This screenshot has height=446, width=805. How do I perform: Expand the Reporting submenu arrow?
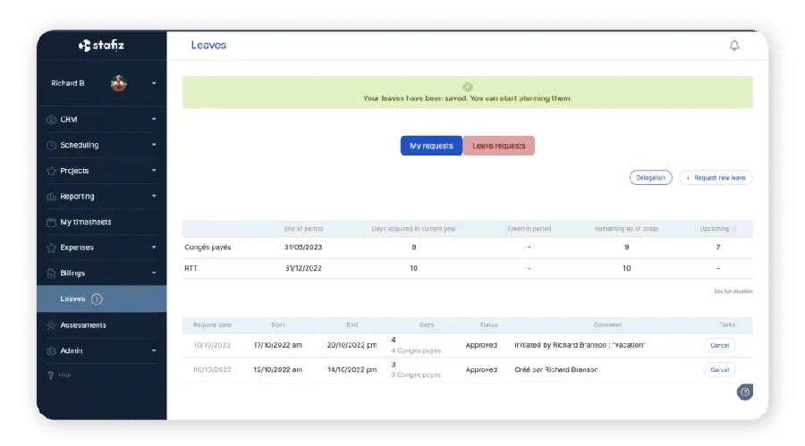pos(154,197)
